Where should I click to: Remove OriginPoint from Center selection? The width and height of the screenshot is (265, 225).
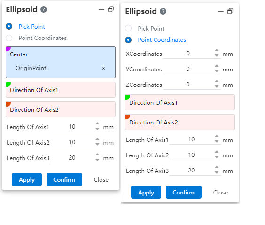click(103, 68)
